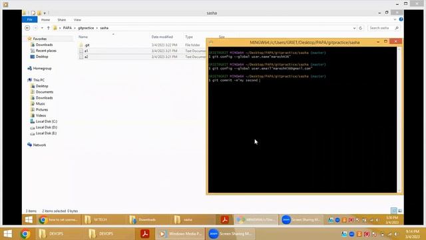Select gitpractice in the address path
Viewport: 426px width, 240px height.
coord(86,28)
